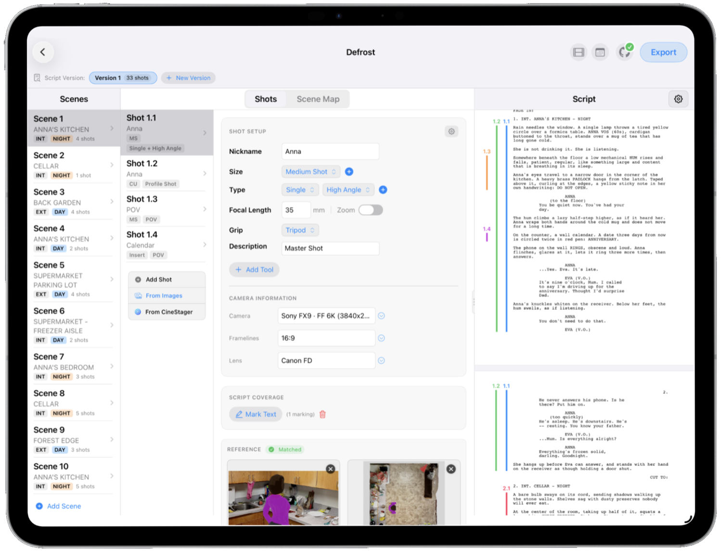The width and height of the screenshot is (722, 551).
Task: Click the sync status icon with checkmark
Action: (x=625, y=51)
